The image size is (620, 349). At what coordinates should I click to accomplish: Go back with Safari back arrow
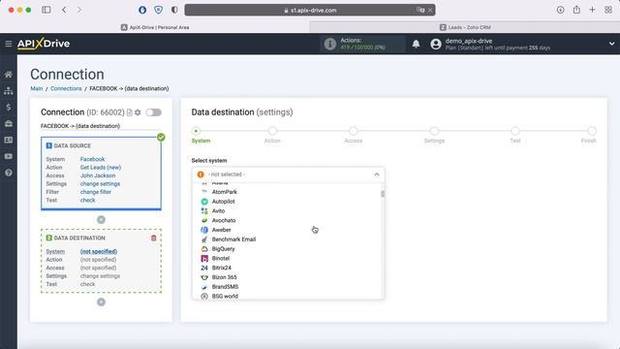[65, 10]
